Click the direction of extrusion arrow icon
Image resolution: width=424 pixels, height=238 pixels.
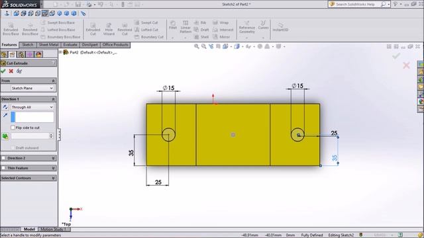coord(5,116)
